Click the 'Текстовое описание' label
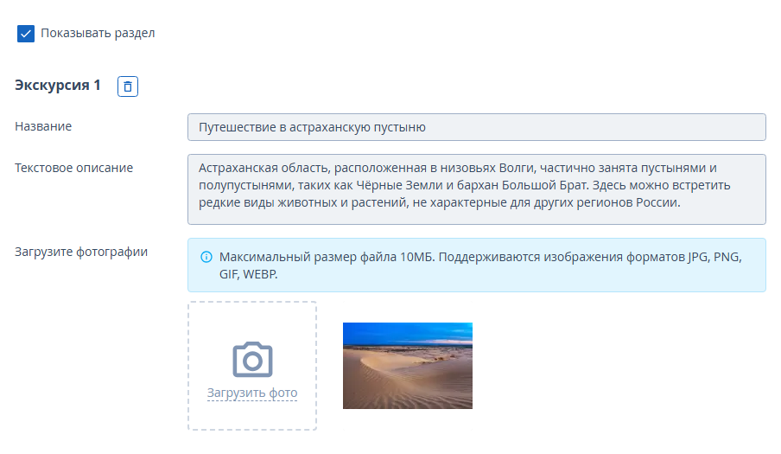Image resolution: width=781 pixels, height=454 pixels. point(73,168)
